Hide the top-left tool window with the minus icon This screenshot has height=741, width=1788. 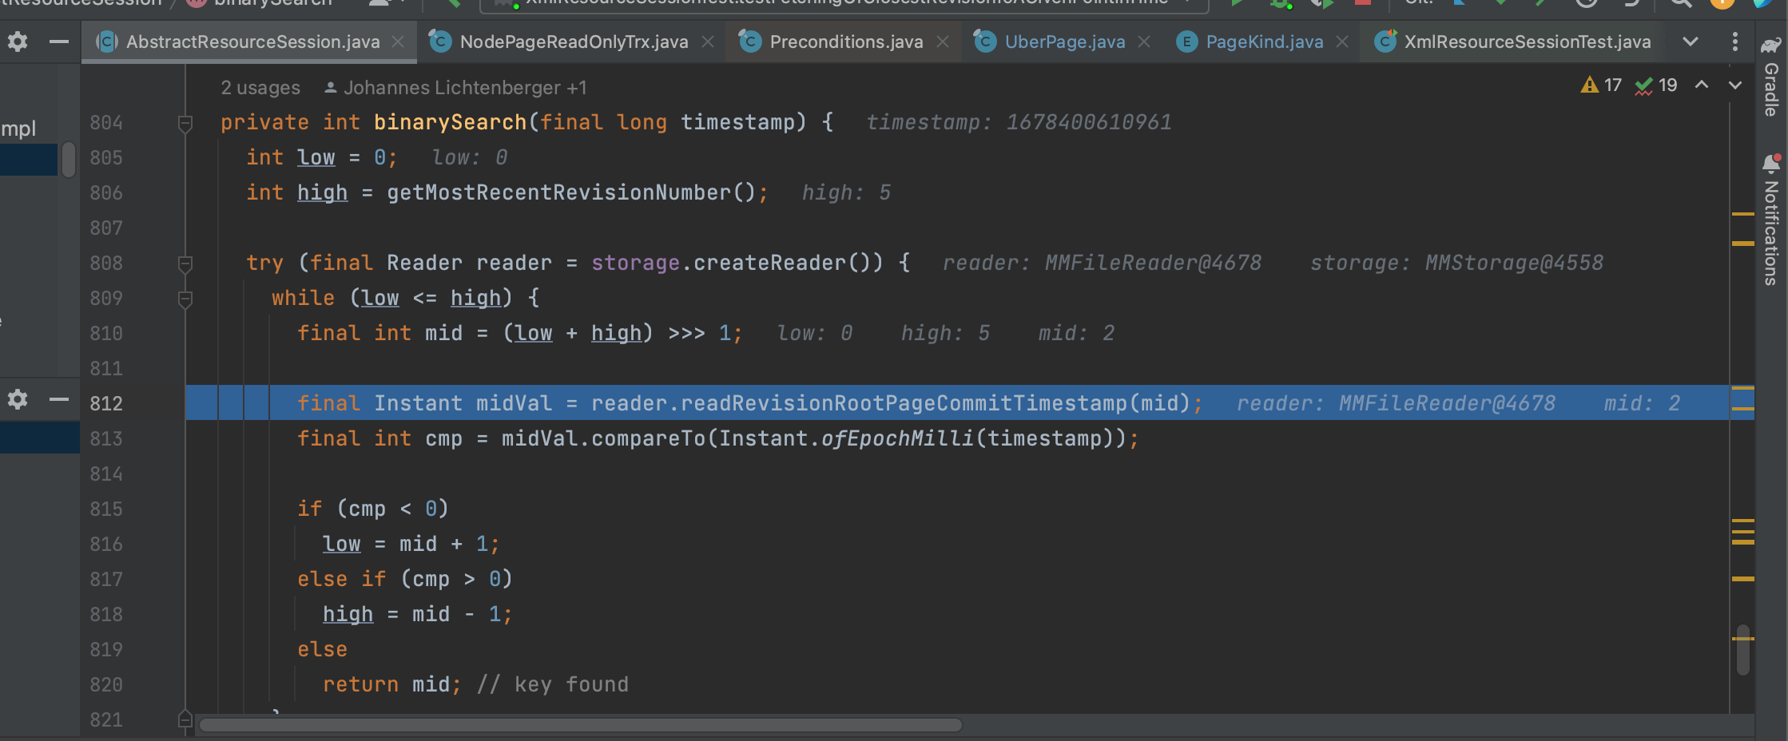[x=58, y=42]
